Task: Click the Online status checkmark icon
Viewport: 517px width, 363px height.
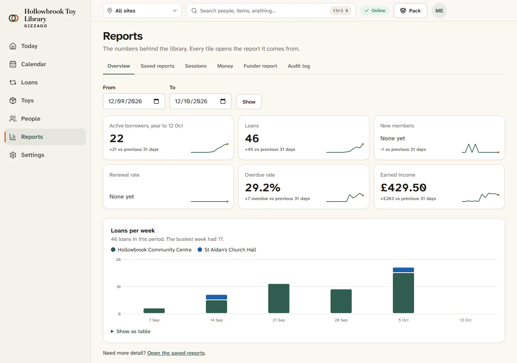Action: [366, 11]
